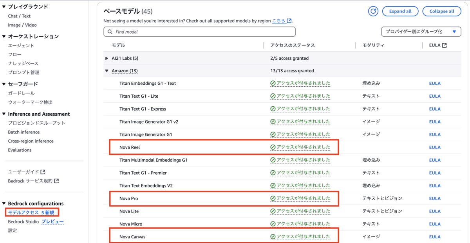Viewport: 470px width, 243px height.
Task: Select the Titan Multimodal Embeddings G1 row name
Action: point(154,160)
